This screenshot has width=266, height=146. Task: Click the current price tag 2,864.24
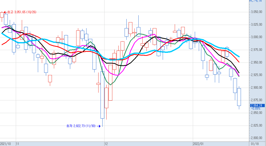pos(257,106)
